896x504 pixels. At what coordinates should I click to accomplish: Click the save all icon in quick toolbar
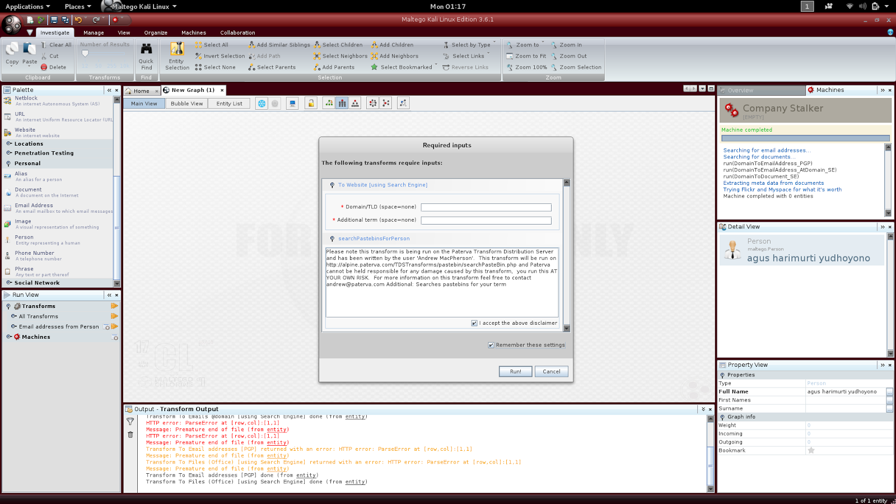[x=65, y=20]
